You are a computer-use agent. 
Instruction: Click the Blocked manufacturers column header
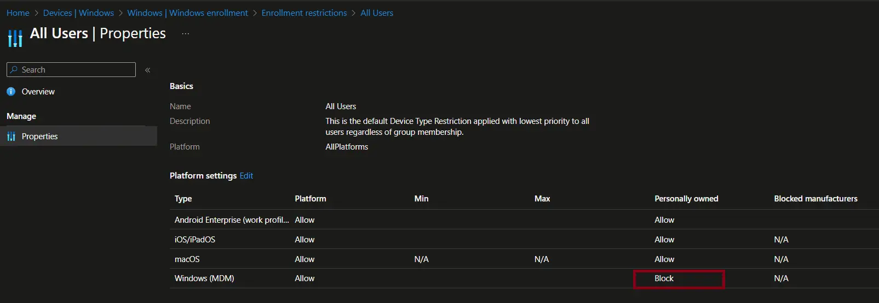[x=815, y=199]
